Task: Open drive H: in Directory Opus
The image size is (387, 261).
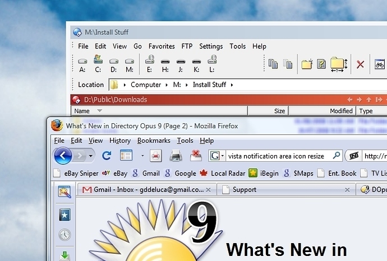Action: pyautogui.click(x=165, y=65)
